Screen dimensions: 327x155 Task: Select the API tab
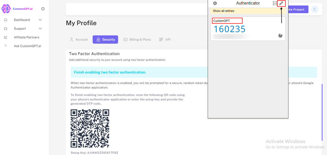(x=165, y=39)
